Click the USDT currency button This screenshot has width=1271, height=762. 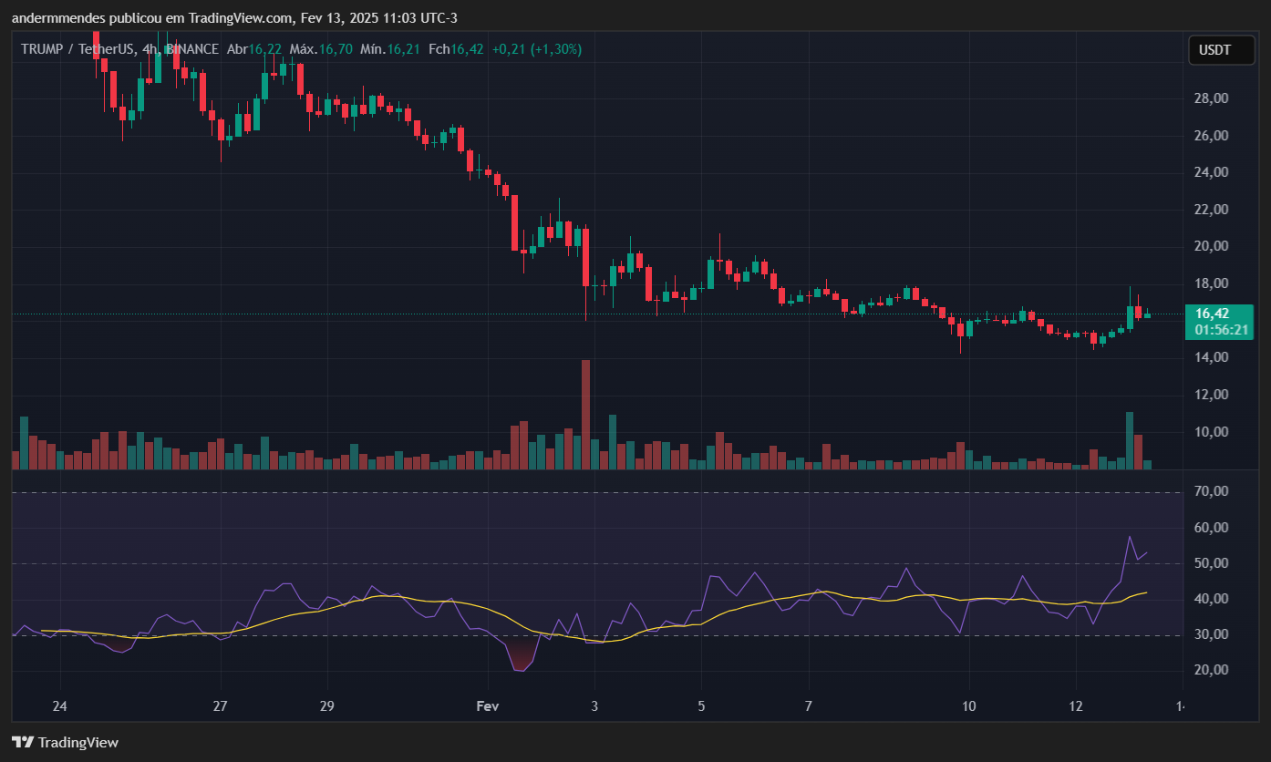1221,50
